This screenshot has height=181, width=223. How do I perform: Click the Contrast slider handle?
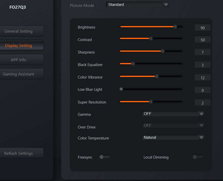(x=151, y=38)
